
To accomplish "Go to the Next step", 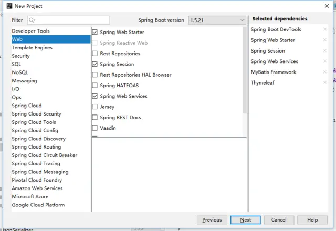I will coord(246,220).
